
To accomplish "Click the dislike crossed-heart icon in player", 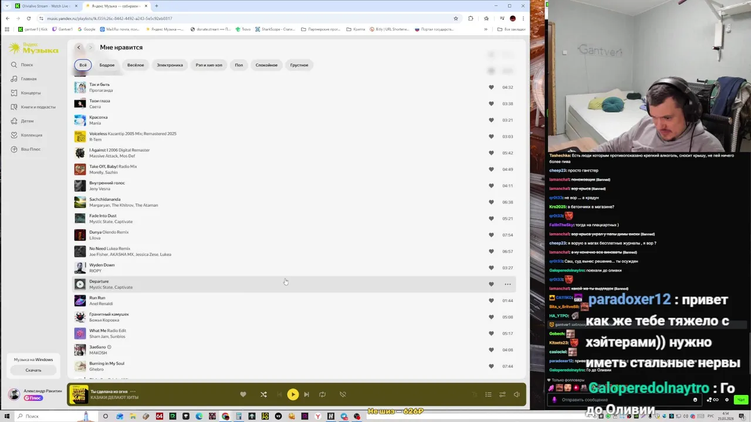I will click(343, 394).
